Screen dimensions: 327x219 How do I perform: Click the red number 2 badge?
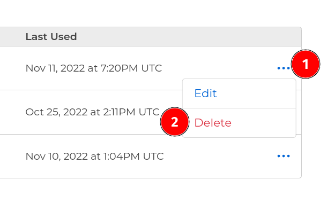click(175, 122)
